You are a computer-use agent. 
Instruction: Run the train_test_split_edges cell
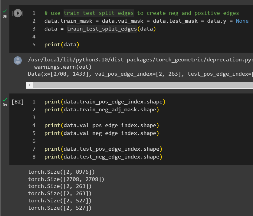click(18, 13)
